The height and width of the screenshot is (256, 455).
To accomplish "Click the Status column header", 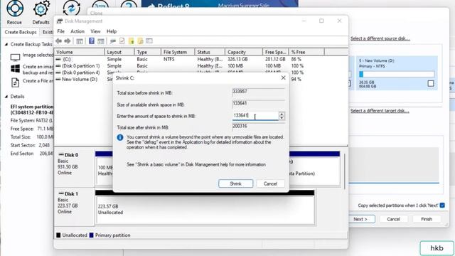I will pyautogui.click(x=210, y=52).
